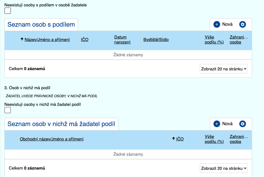Sort second table by Zahraniční osoba column
Image resolution: width=264 pixels, height=177 pixels.
[239, 139]
